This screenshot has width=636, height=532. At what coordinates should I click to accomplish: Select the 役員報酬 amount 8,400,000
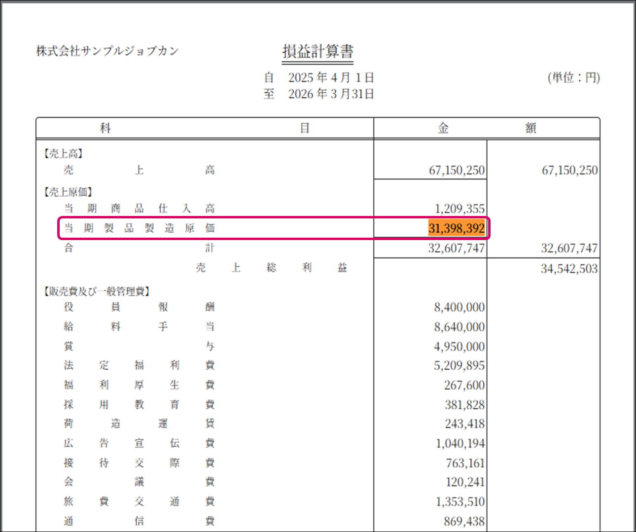click(459, 308)
